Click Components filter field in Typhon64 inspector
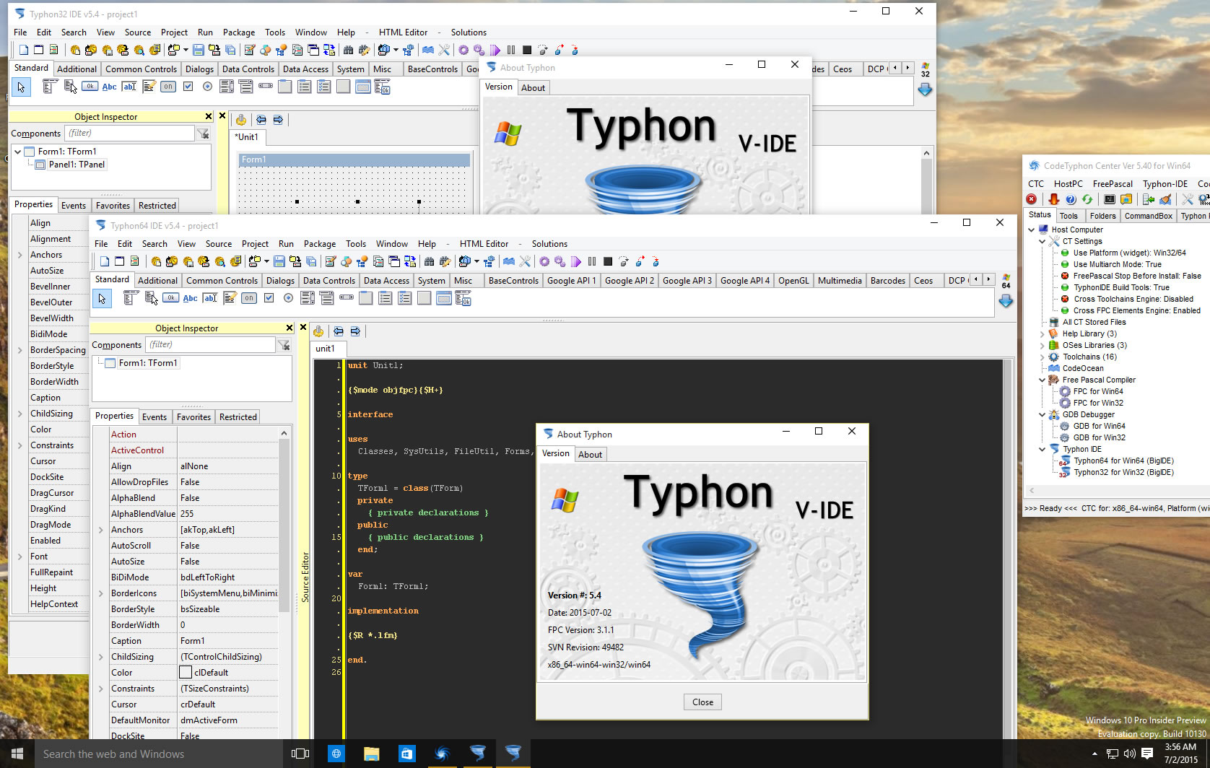The height and width of the screenshot is (768, 1210). click(x=210, y=345)
